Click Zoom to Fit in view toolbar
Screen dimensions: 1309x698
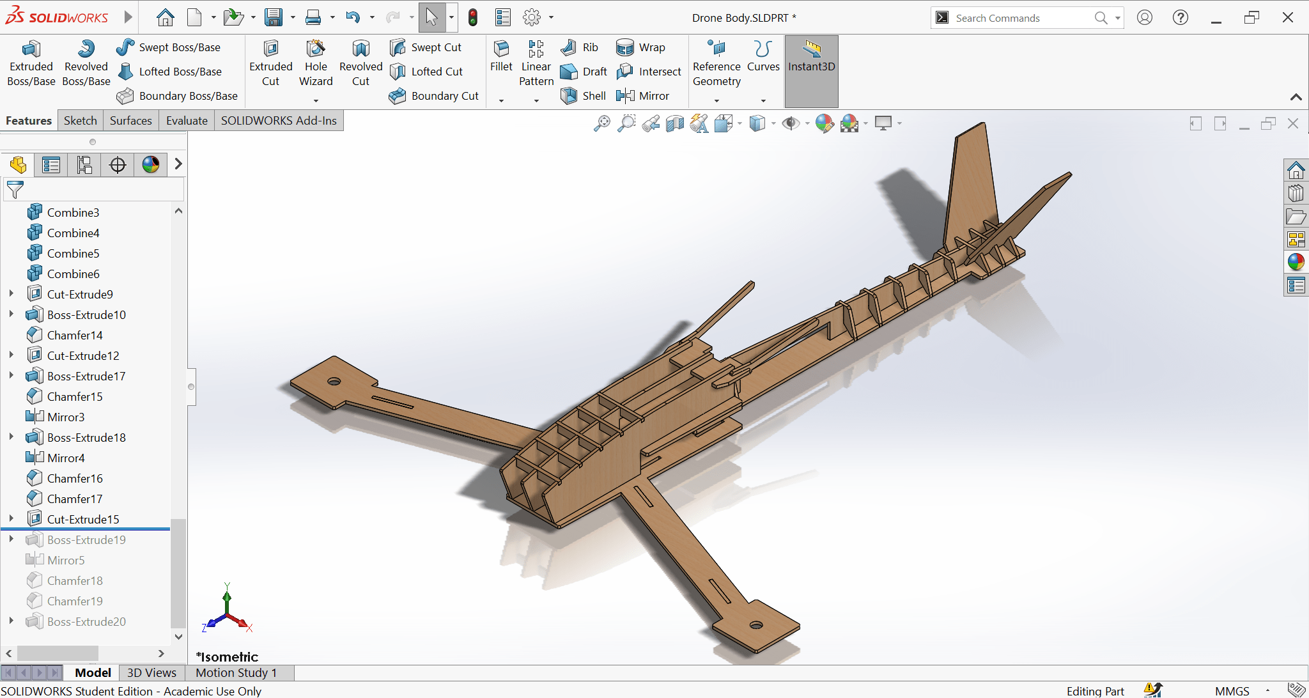pyautogui.click(x=601, y=123)
